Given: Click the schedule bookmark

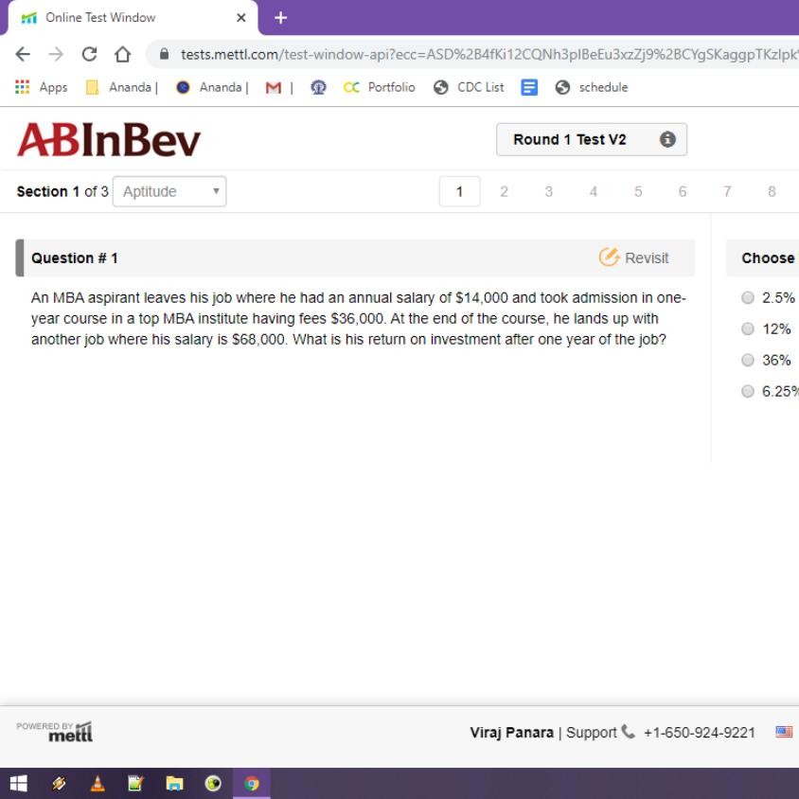Looking at the screenshot, I should click(593, 87).
